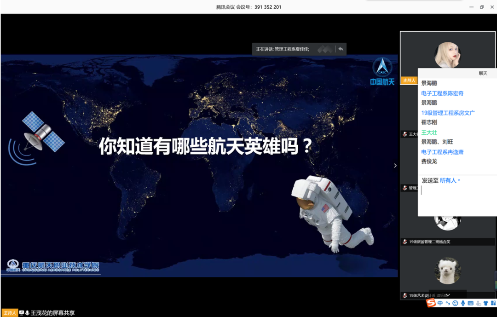Open the on-screen soft keyboard icon
Screen dimensions: 497x317
pos(471,303)
